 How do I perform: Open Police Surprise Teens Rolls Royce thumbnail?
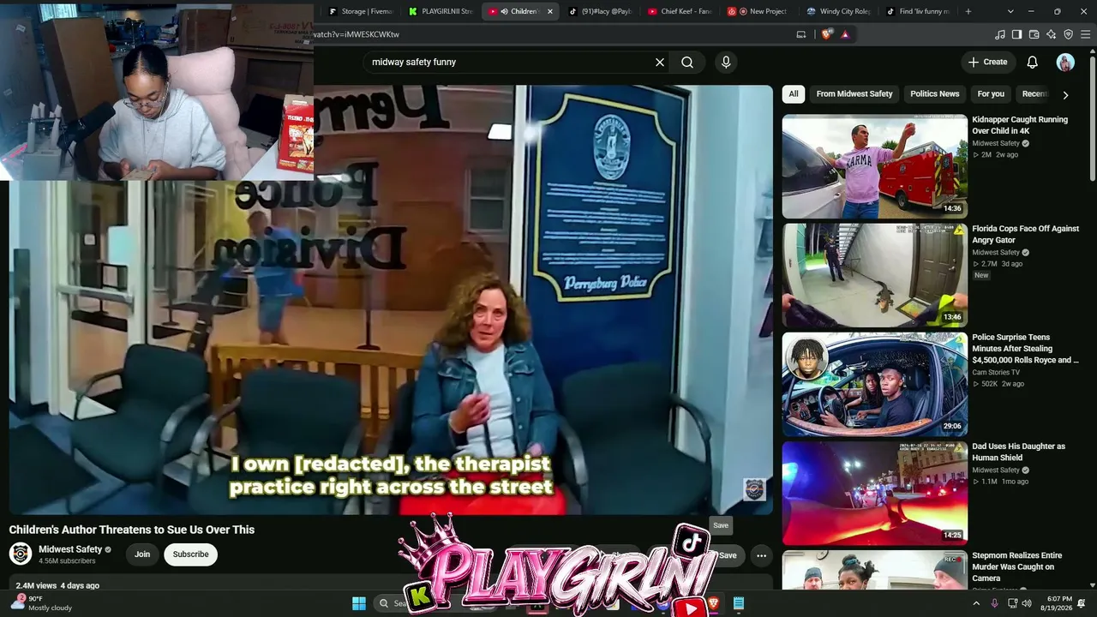[874, 384]
